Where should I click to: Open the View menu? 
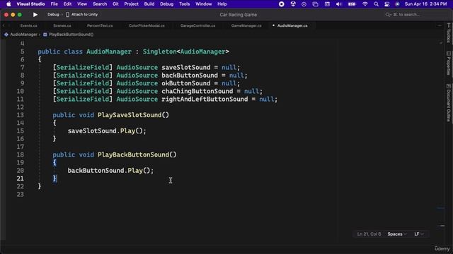(82, 4)
